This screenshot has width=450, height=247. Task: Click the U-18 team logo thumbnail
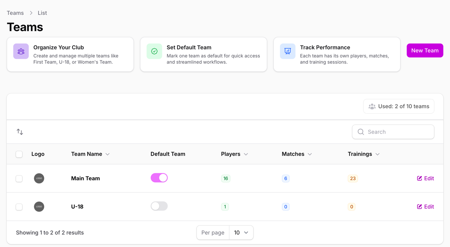click(x=39, y=207)
